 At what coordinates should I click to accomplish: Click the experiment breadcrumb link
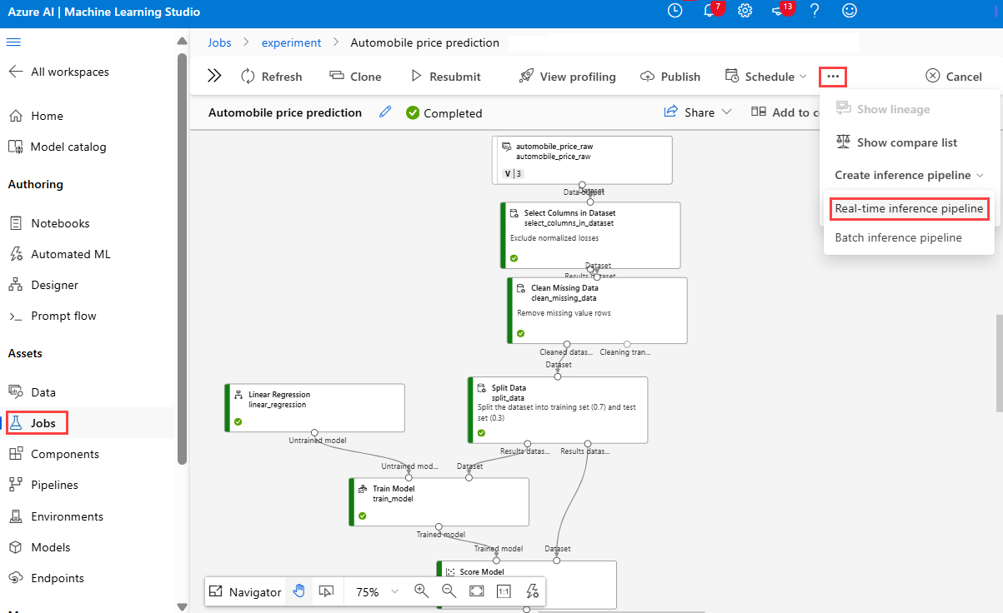(291, 42)
